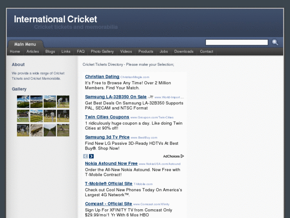Open second thumbnail in middle gallery row
Image resolution: width=290 pixels, height=218 pixels.
pos(36,116)
